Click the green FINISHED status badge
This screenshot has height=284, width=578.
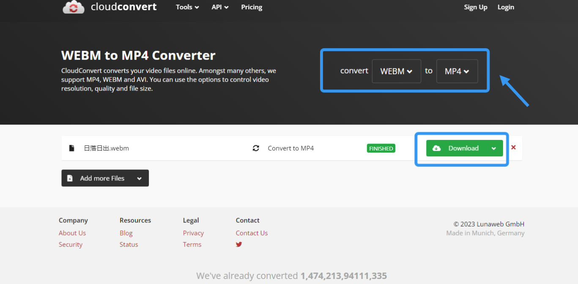tap(381, 148)
